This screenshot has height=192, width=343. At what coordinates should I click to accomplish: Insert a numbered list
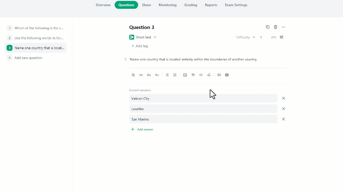point(175,75)
